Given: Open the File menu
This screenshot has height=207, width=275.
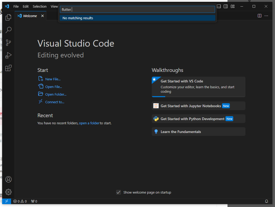Looking at the screenshot, I should click(16, 7).
